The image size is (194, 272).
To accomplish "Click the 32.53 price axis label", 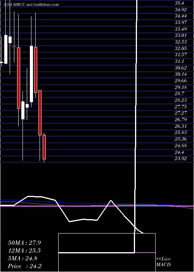I will pyautogui.click(x=181, y=42).
